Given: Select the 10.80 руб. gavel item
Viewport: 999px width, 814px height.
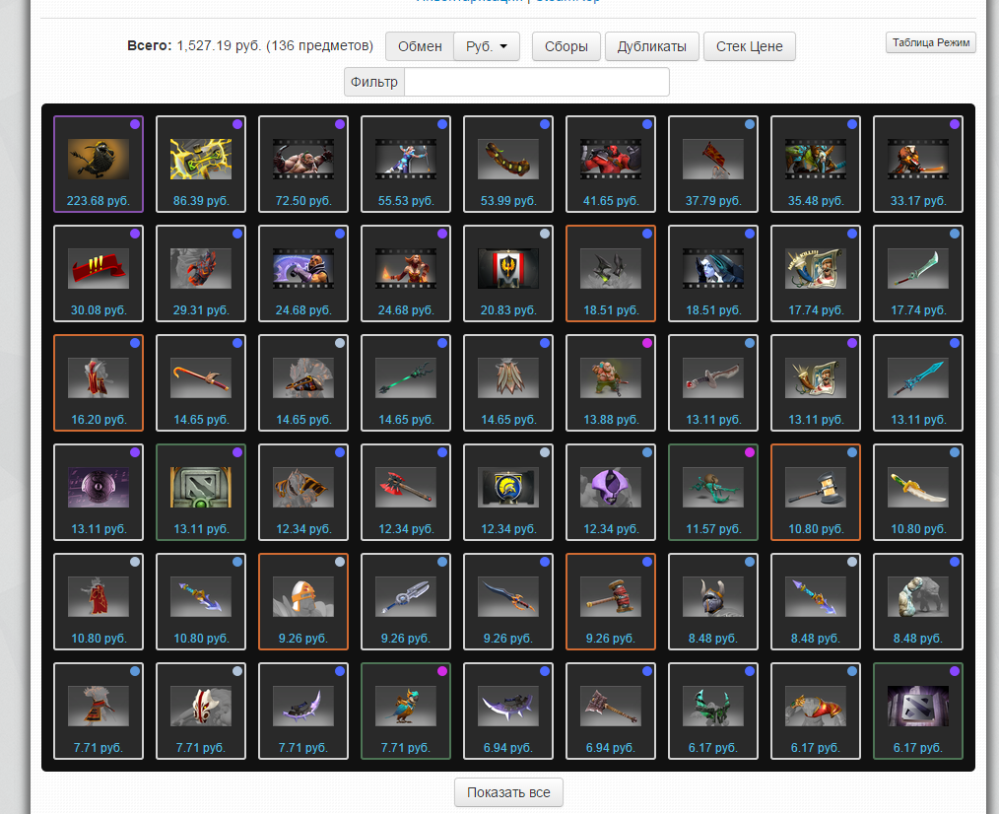Looking at the screenshot, I should click(816, 492).
